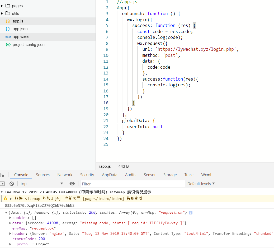Open the Default levels dropdown
Screen dimensions: 274x248
point(201,184)
